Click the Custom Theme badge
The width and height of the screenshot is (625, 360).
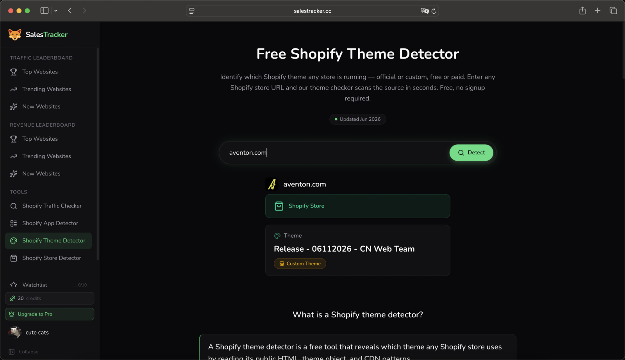point(300,263)
